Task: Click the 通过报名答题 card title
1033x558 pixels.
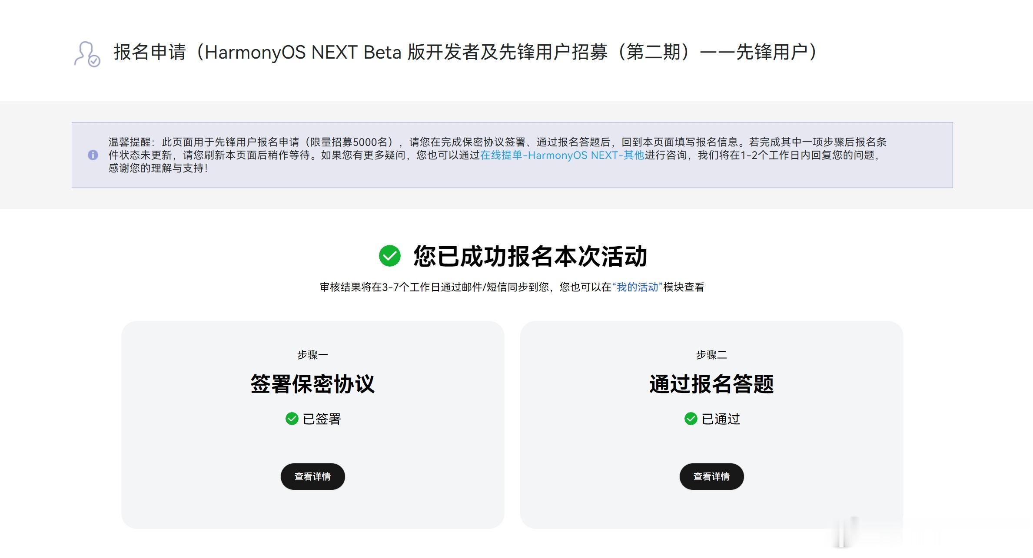Action: pos(711,384)
